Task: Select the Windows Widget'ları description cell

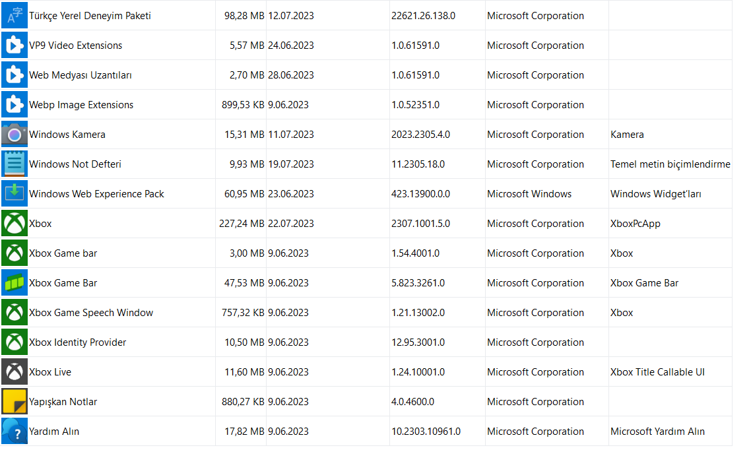Action: click(x=655, y=194)
